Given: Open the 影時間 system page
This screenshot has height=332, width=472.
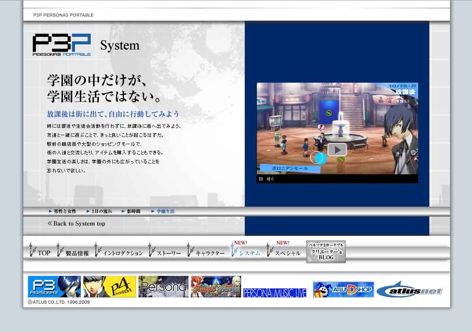Looking at the screenshot, I should [x=131, y=211].
